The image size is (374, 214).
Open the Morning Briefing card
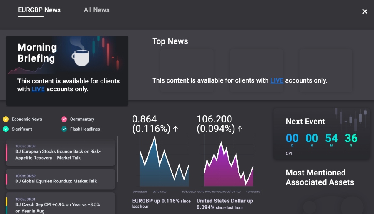point(67,71)
